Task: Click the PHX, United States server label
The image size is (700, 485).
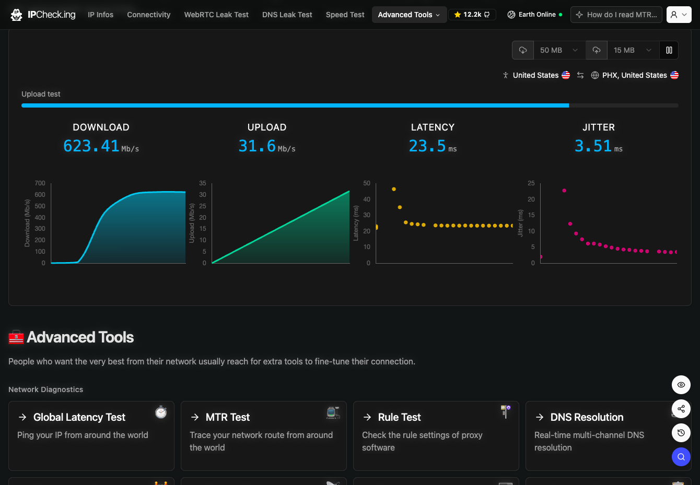Action: pyautogui.click(x=635, y=75)
